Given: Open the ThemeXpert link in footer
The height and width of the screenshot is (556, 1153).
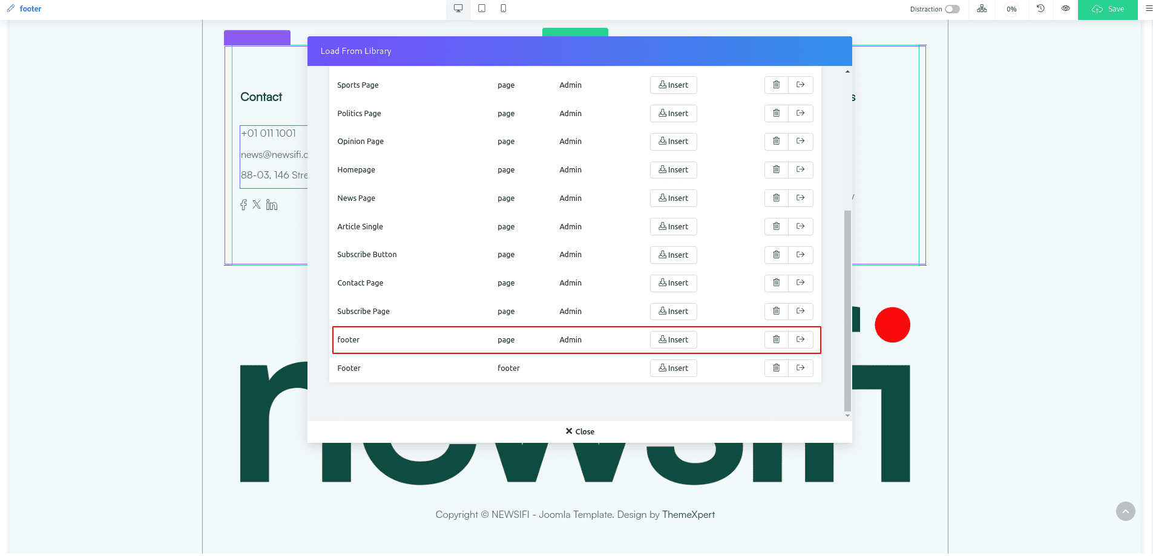Looking at the screenshot, I should [x=688, y=514].
